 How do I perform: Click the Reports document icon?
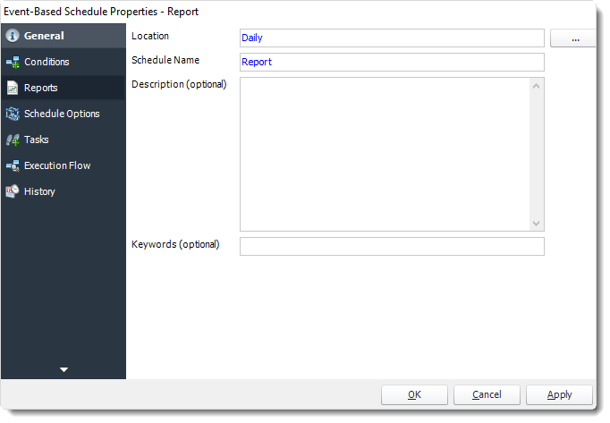click(x=13, y=88)
